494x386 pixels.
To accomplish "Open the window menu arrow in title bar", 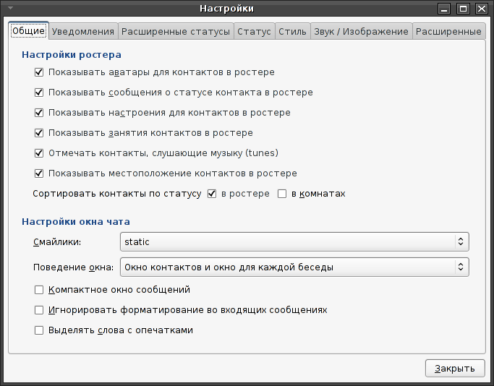I will [10, 8].
